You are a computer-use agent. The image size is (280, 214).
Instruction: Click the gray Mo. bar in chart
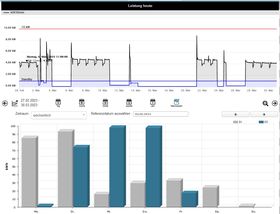click(x=29, y=172)
